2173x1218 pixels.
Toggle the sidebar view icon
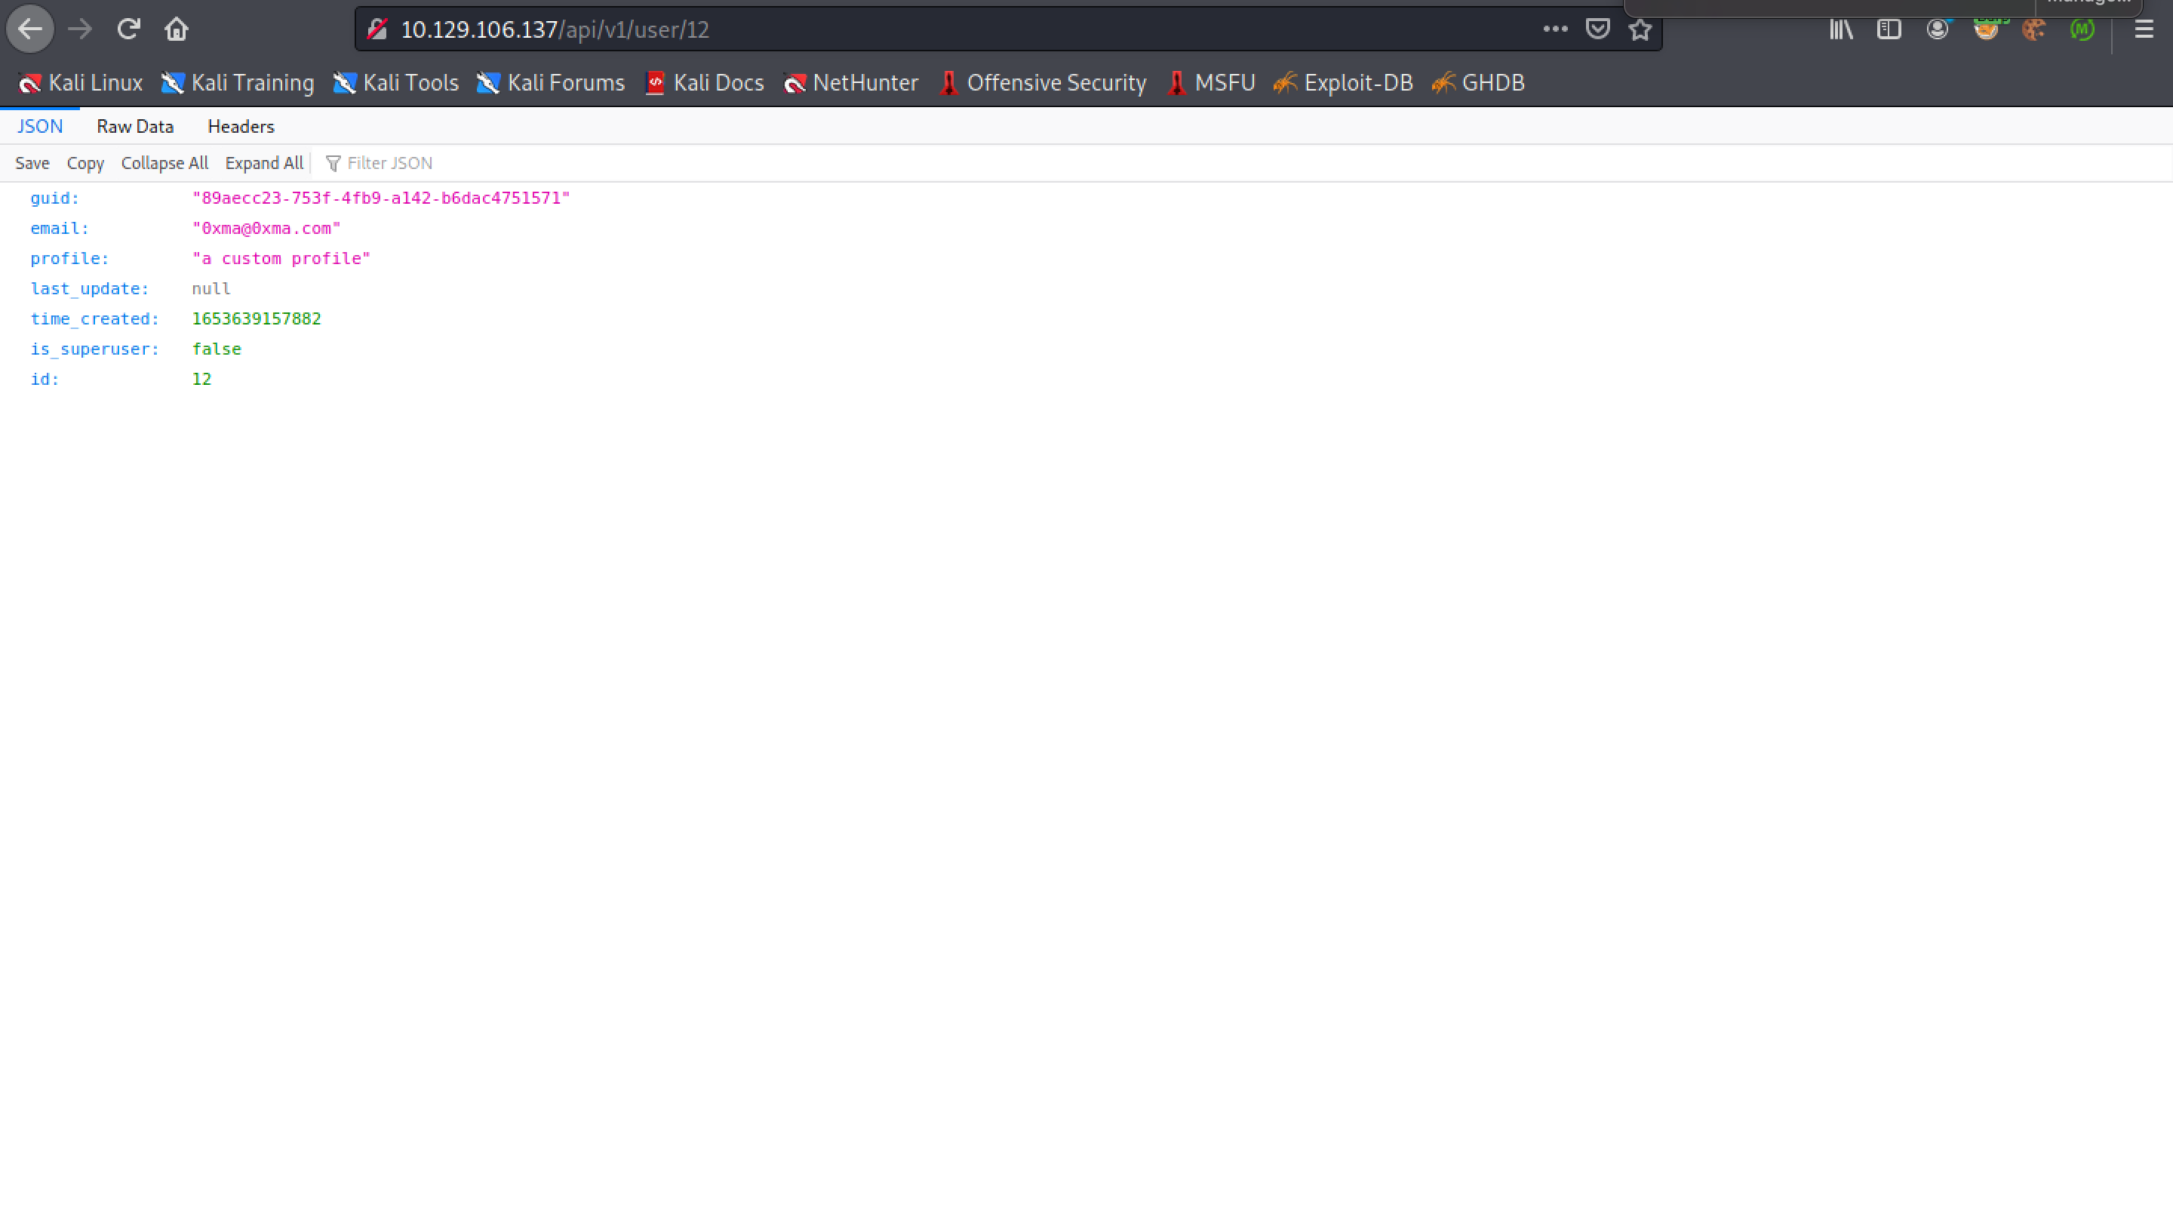(1889, 29)
